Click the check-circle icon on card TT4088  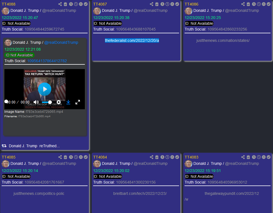(x=86, y=4)
